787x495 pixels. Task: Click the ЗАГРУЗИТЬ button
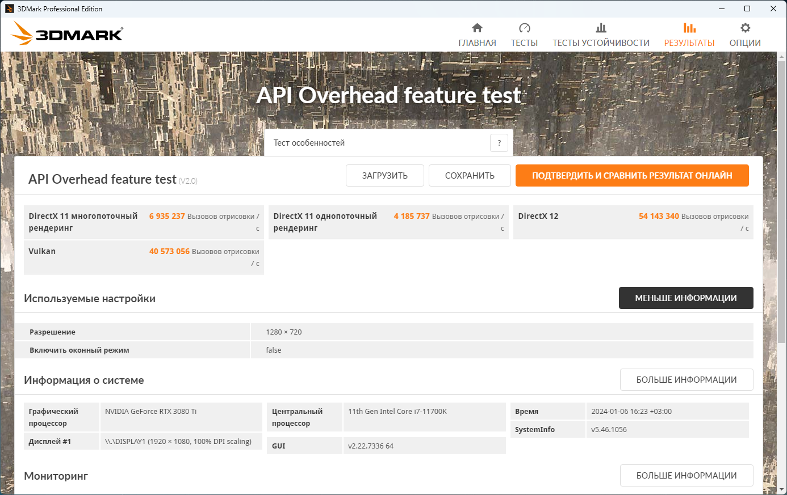pos(385,176)
